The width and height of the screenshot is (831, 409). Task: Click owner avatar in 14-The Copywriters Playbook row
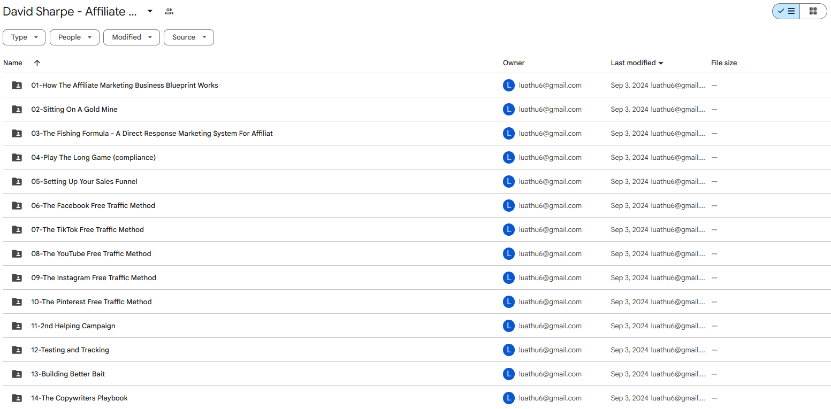pyautogui.click(x=509, y=398)
